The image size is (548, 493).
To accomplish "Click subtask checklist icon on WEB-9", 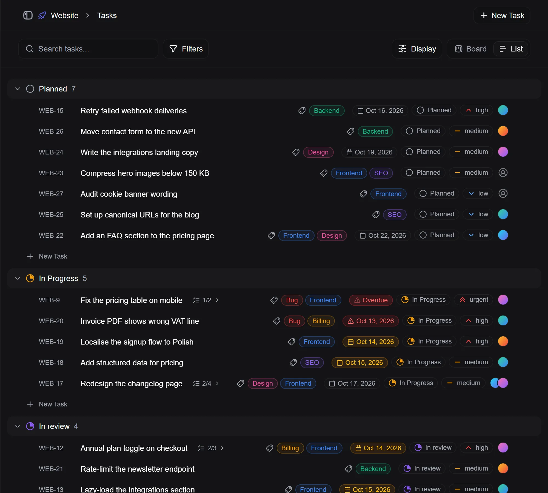I will (x=196, y=300).
